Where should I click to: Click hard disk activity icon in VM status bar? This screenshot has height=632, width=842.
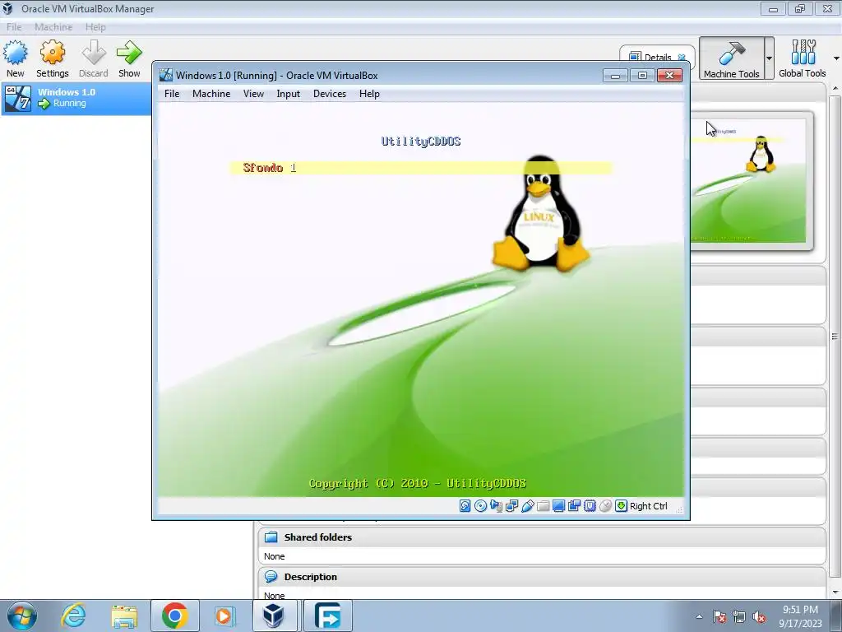click(x=465, y=506)
